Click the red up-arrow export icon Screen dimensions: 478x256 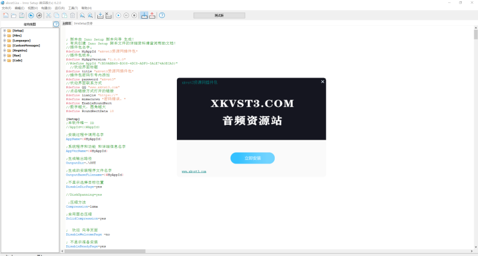[152, 16]
